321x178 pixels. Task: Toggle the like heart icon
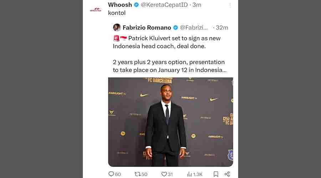click(x=164, y=174)
